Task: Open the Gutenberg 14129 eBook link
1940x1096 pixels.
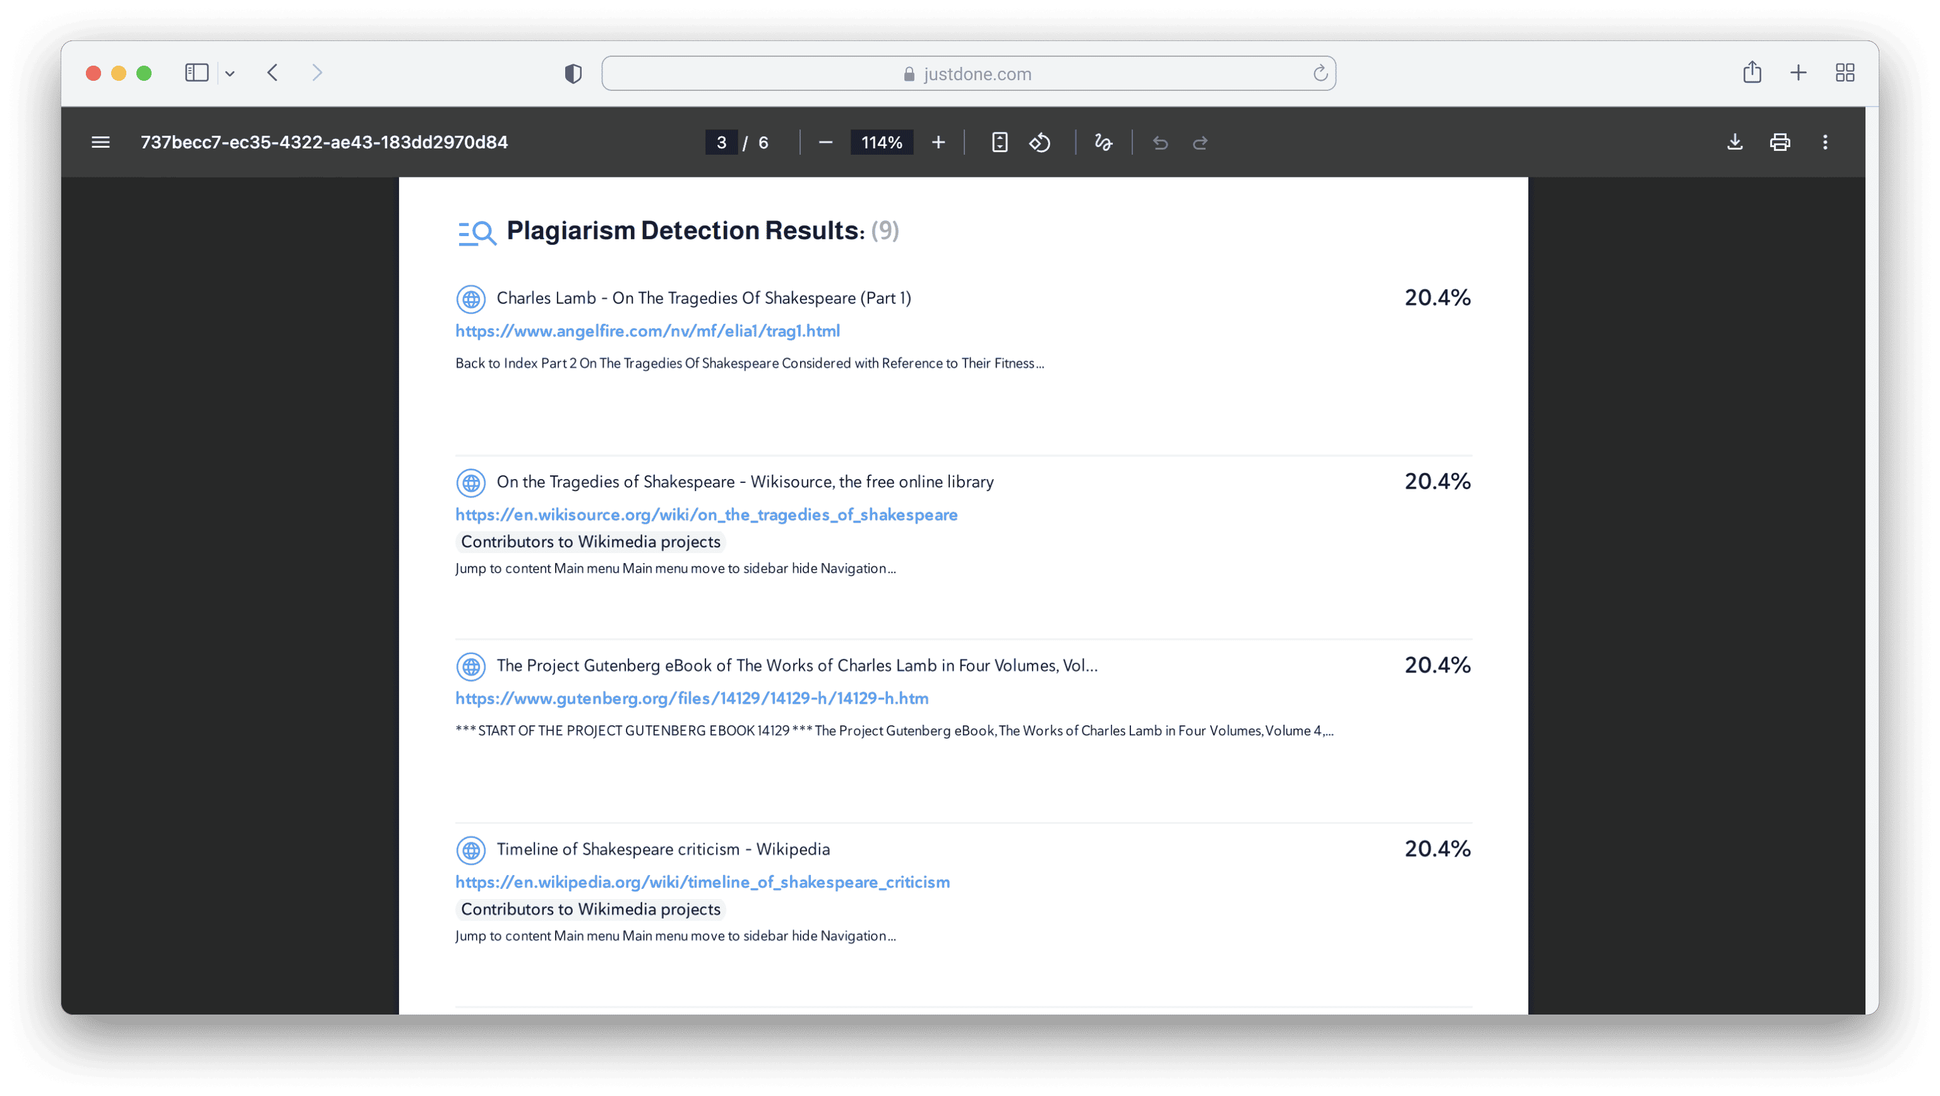Action: point(692,698)
